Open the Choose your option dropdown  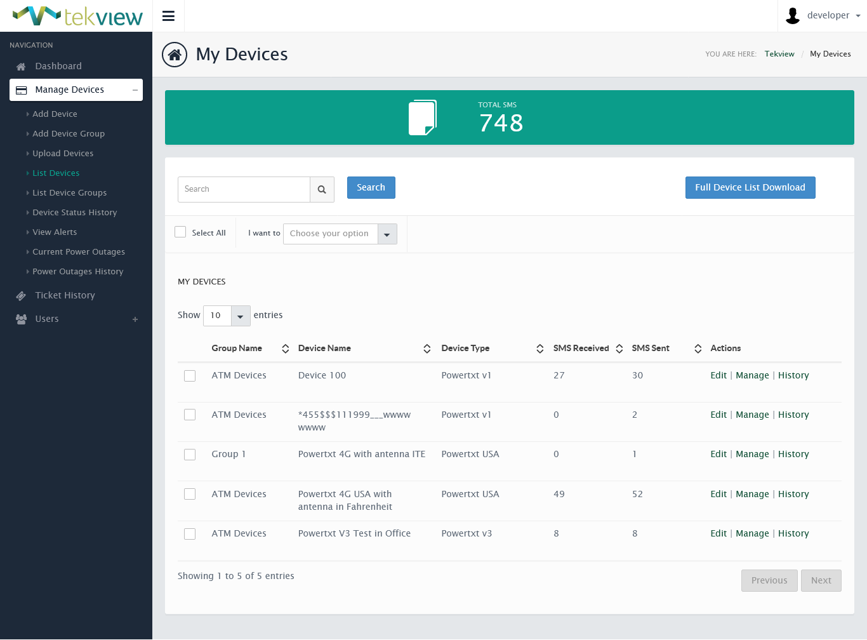340,234
